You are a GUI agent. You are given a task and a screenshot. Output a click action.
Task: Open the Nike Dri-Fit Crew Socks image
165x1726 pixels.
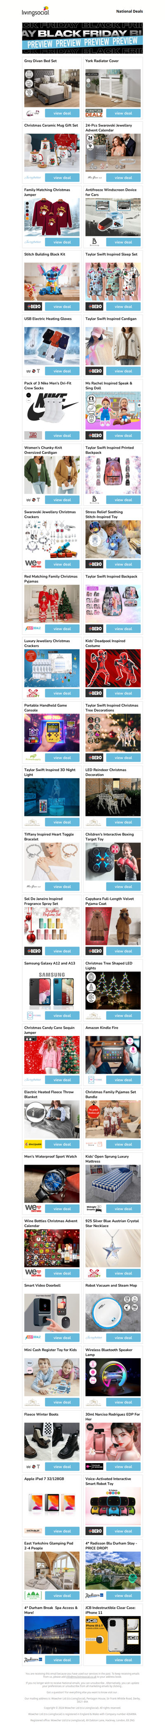[x=52, y=409]
